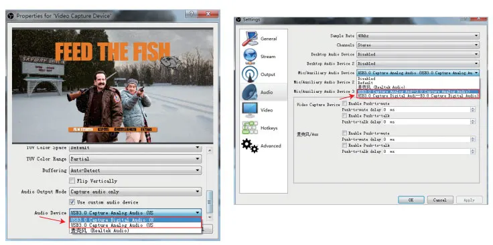Viewport: 493px width, 245px height.
Task: Open the YUV Color Space dropdown
Action: 135,148
